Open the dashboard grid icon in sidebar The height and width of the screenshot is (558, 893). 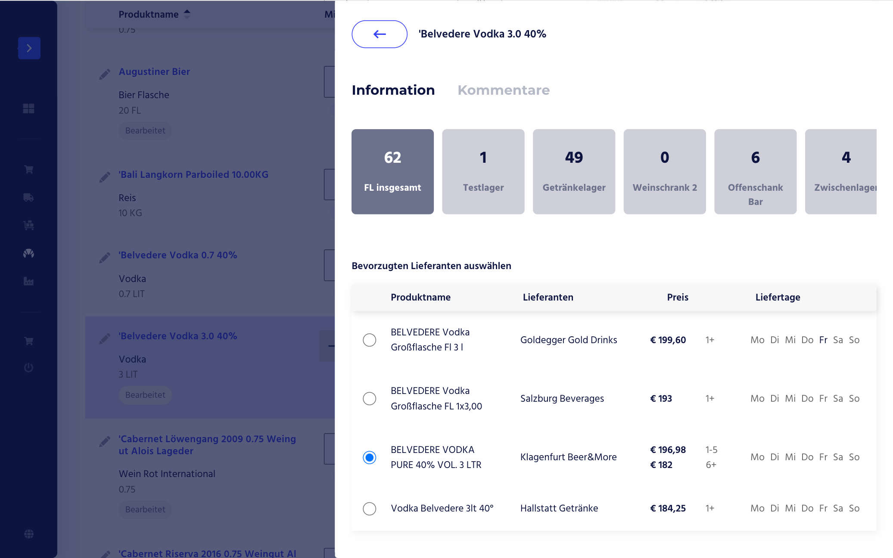point(28,109)
